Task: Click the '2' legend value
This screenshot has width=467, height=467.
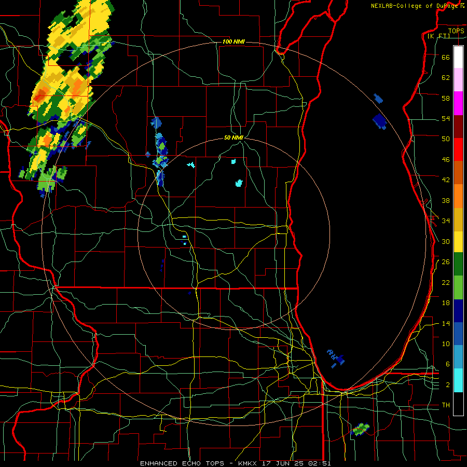Action: click(x=448, y=384)
